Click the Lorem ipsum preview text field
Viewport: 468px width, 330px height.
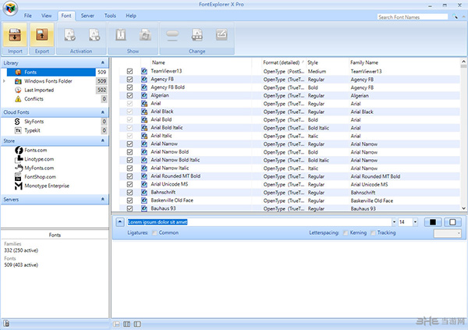[259, 222]
